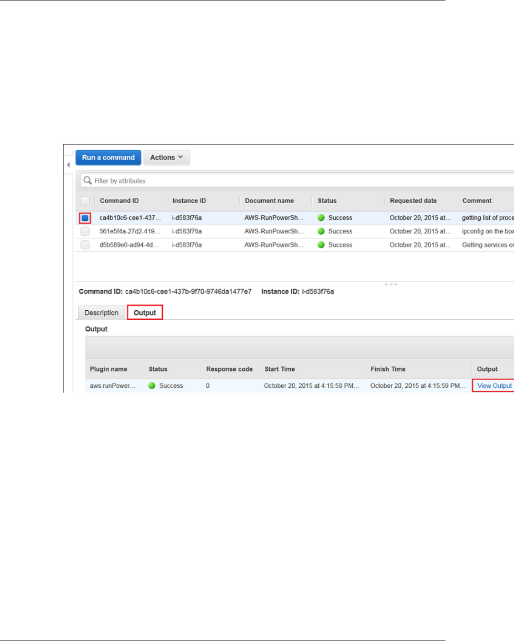Click Document name AWS-RunPowerSh... in first row
The width and height of the screenshot is (514, 641).
pos(274,218)
